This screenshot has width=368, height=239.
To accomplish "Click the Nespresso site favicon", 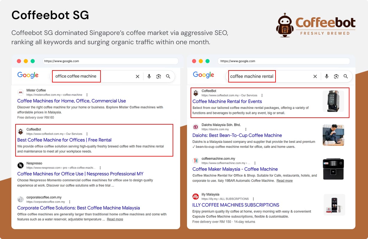I will [x=20, y=166].
